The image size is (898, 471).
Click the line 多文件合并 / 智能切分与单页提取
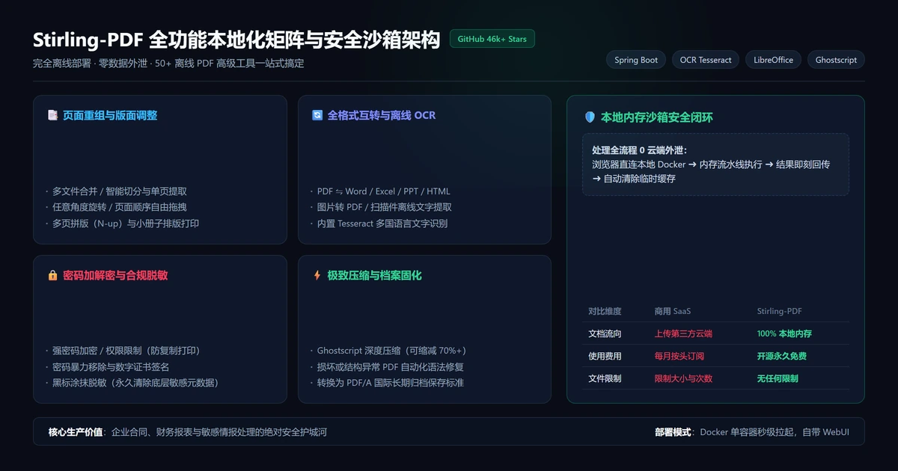pyautogui.click(x=120, y=191)
